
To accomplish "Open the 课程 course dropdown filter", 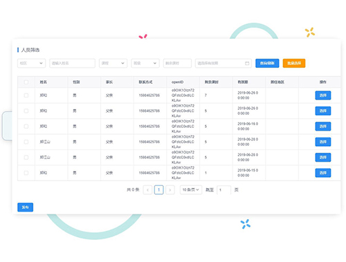I will coord(113,63).
